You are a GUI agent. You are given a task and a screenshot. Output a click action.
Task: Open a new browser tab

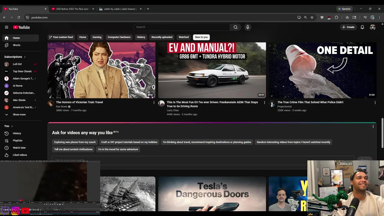click(x=148, y=9)
